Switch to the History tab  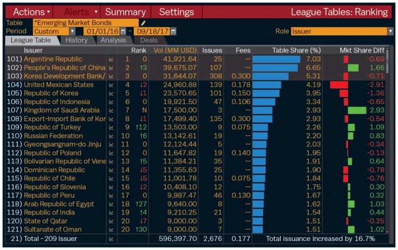click(76, 40)
